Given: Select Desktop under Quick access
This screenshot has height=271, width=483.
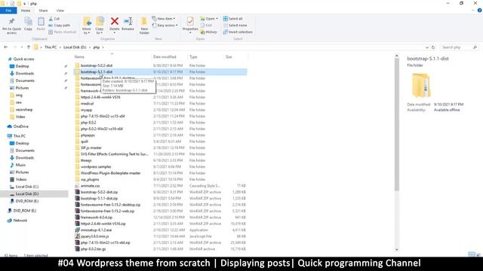Looking at the screenshot, I should click(22, 66).
